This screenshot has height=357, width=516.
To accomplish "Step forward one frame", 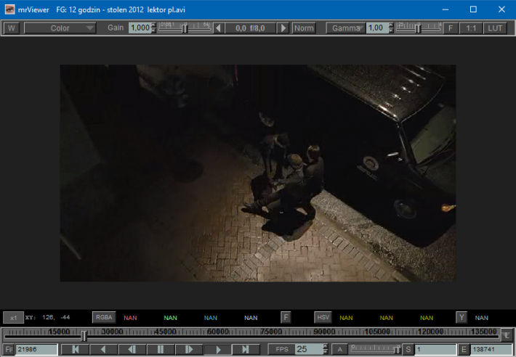I will tap(189, 350).
